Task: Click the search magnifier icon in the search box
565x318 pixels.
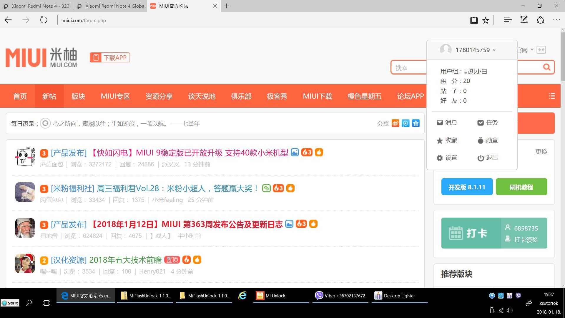Action: [546, 67]
